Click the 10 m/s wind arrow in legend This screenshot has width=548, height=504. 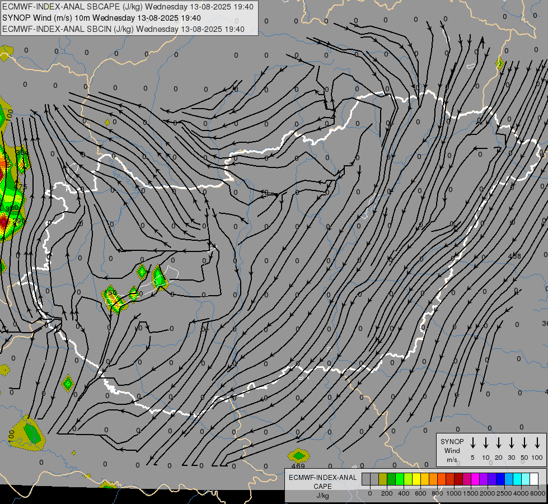click(x=486, y=443)
